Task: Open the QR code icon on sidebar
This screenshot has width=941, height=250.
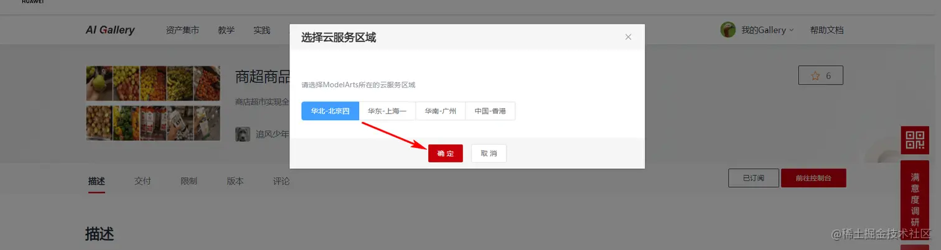Action: [x=914, y=140]
